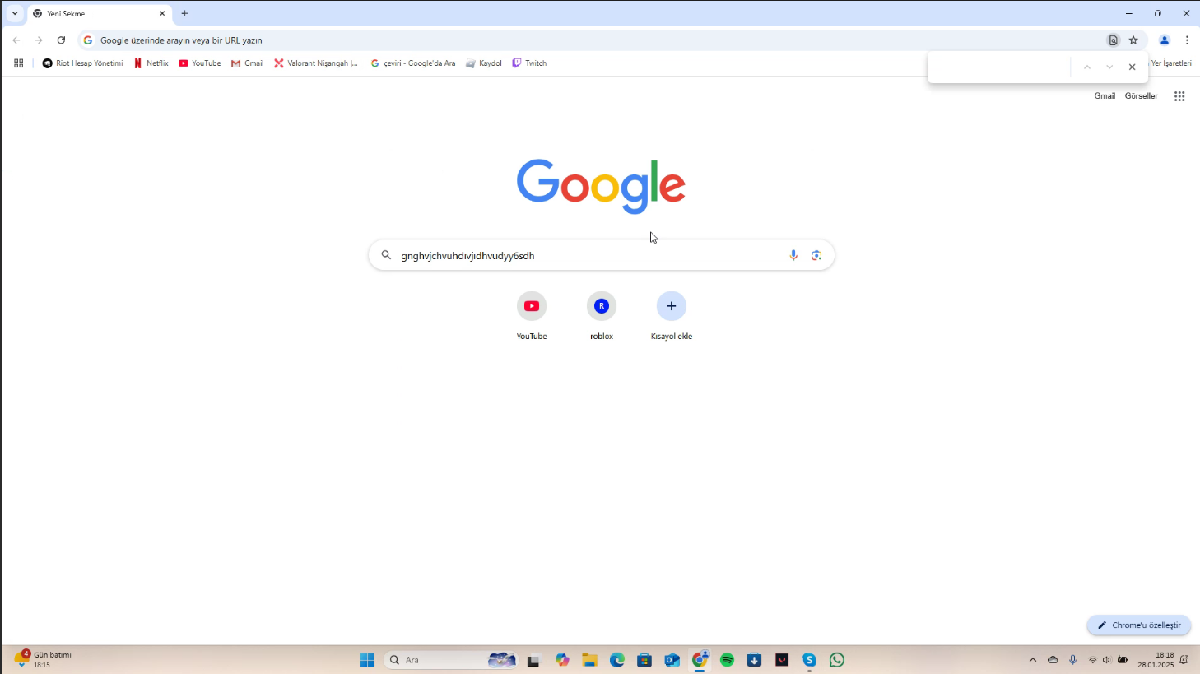
Task: Click the OneDrive cloud tray icon
Action: (x=1053, y=660)
